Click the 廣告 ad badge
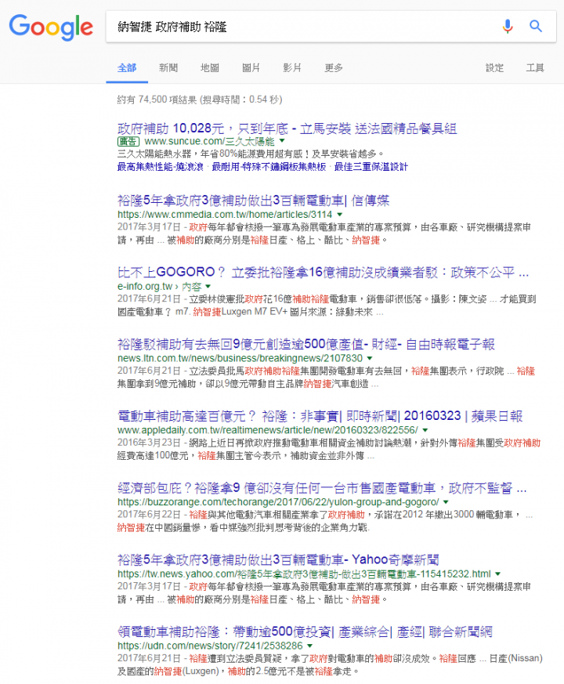564x684 pixels. (128, 141)
